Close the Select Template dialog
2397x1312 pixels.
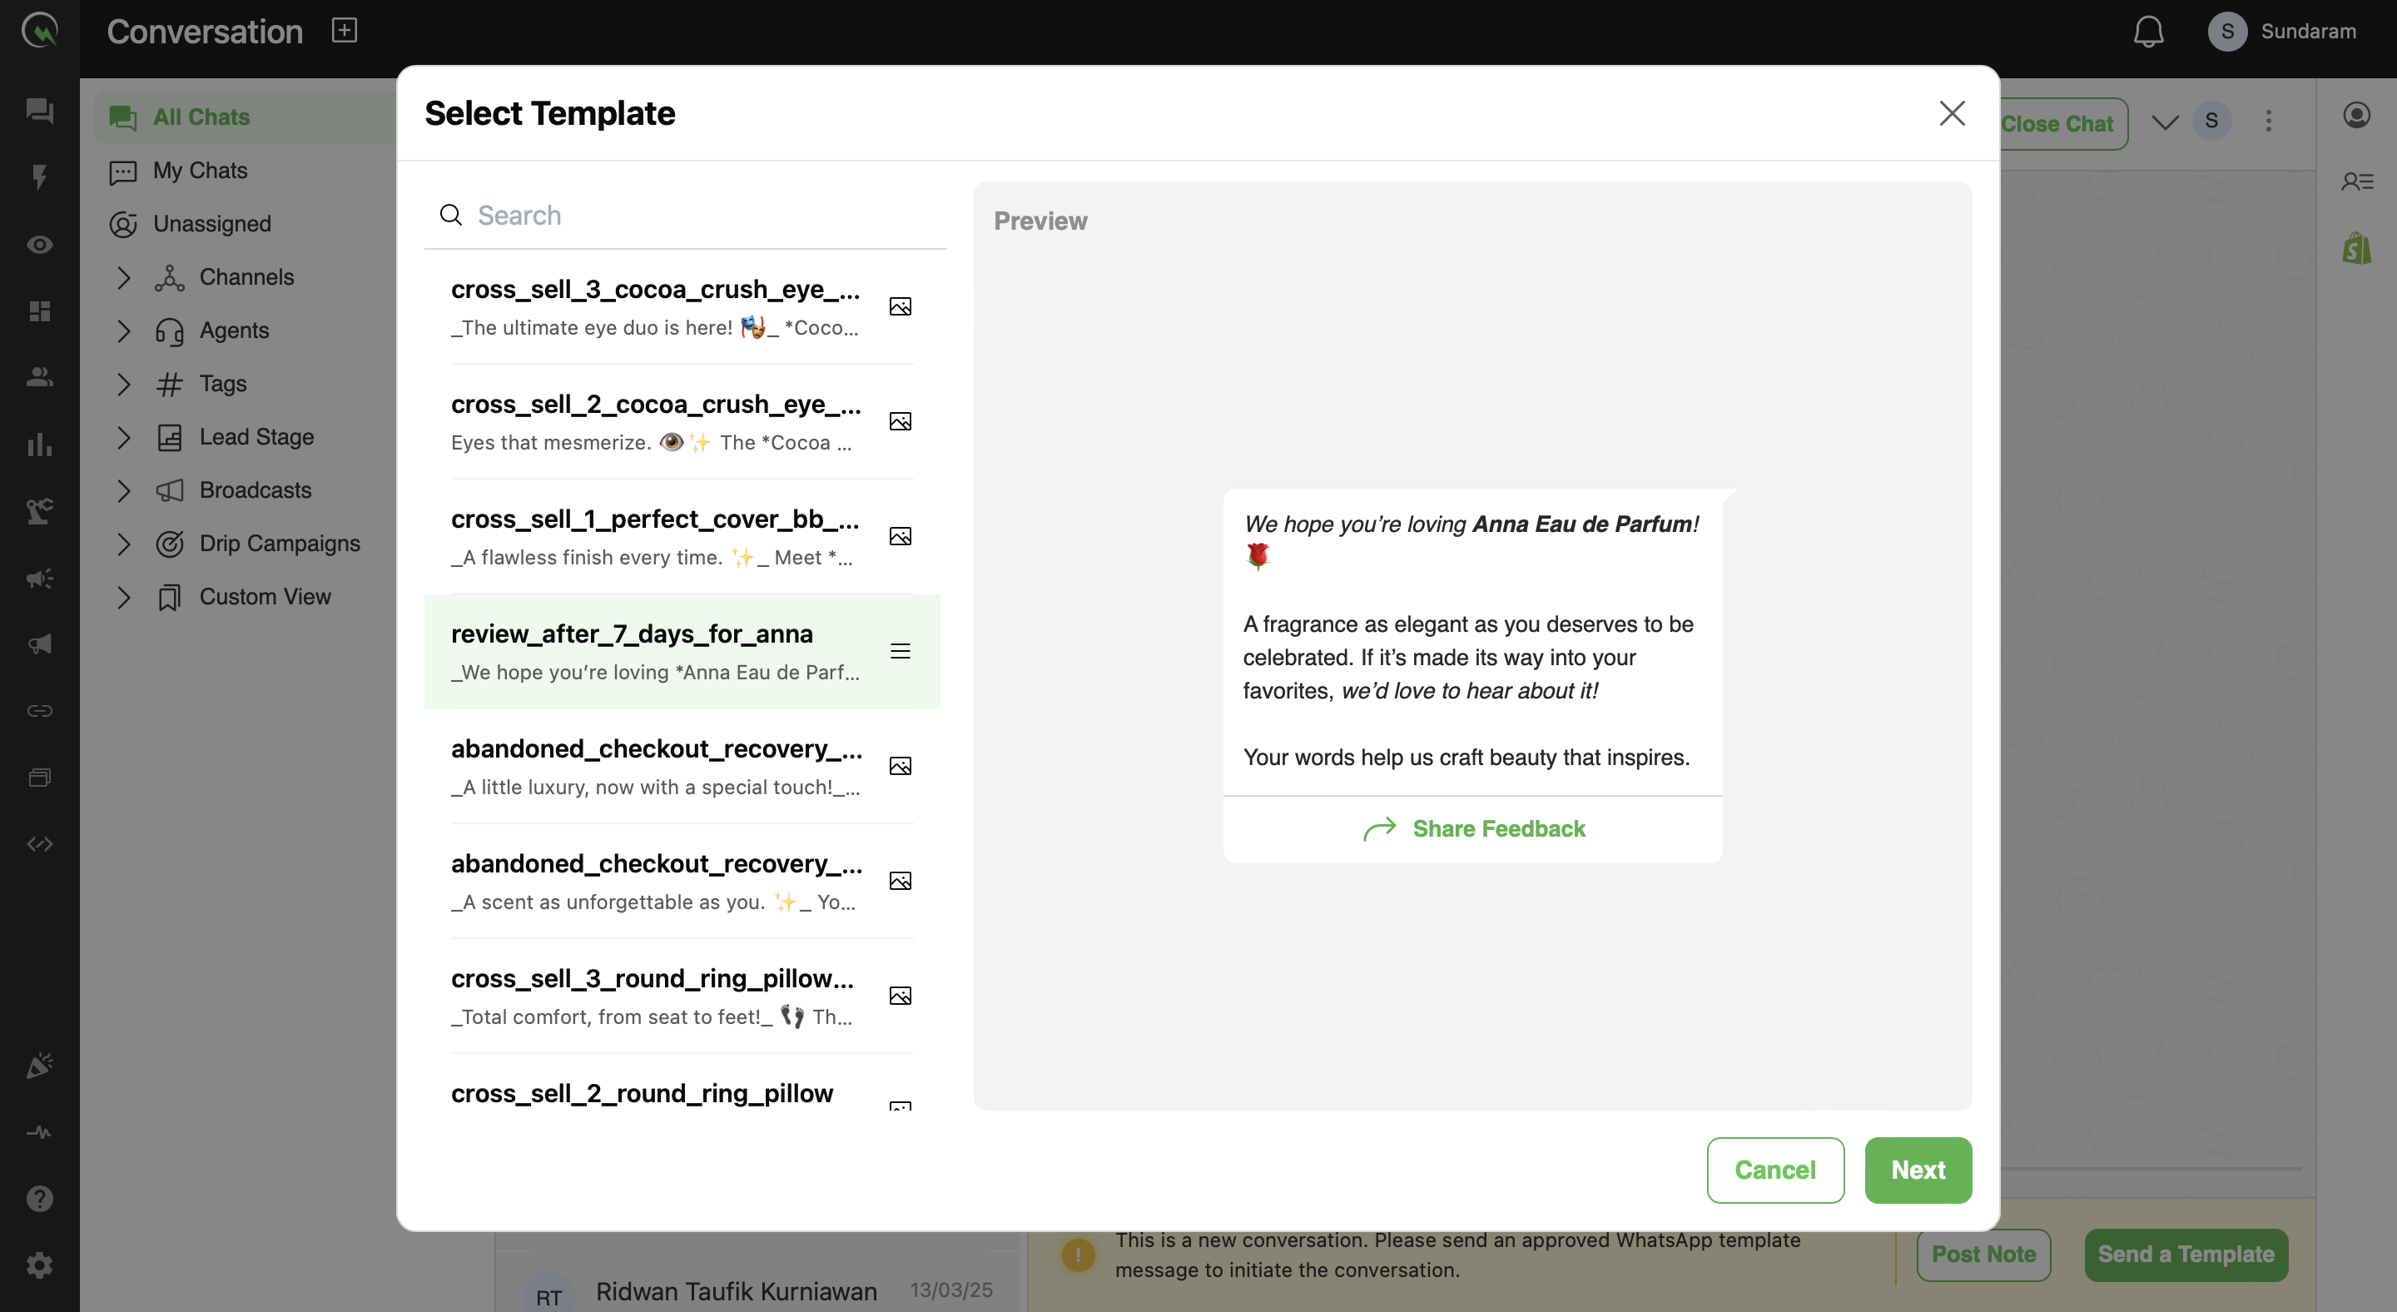tap(1951, 113)
